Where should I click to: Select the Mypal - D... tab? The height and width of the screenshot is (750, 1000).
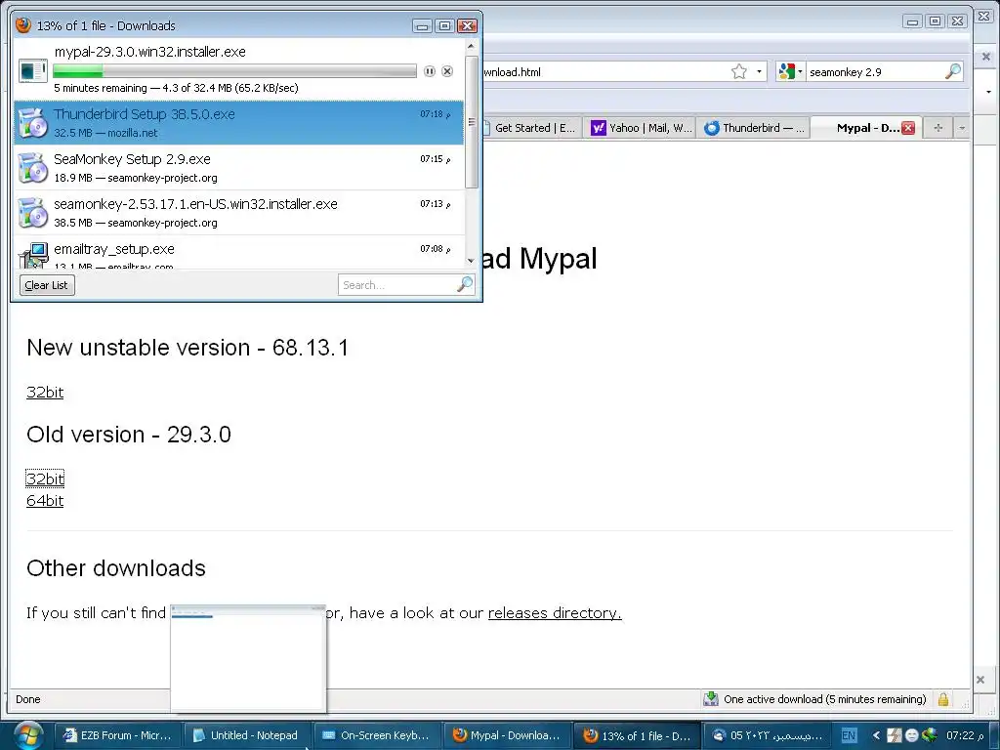pyautogui.click(x=867, y=128)
